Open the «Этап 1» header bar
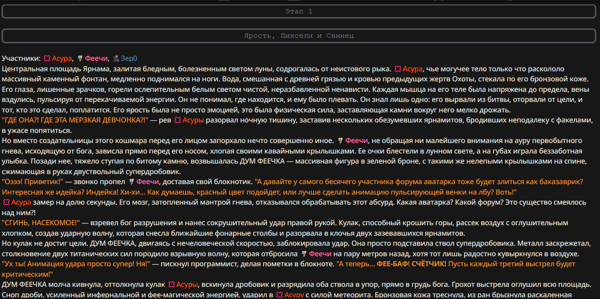This screenshot has width=600, height=299. [x=299, y=11]
